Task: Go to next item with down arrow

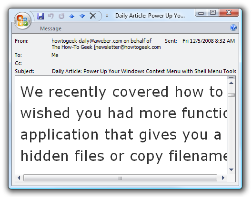Action: coord(82,16)
